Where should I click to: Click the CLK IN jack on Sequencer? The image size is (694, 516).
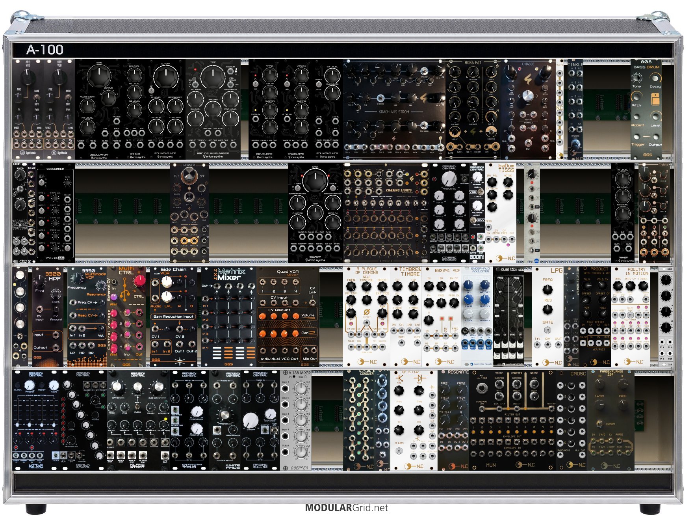(67, 199)
